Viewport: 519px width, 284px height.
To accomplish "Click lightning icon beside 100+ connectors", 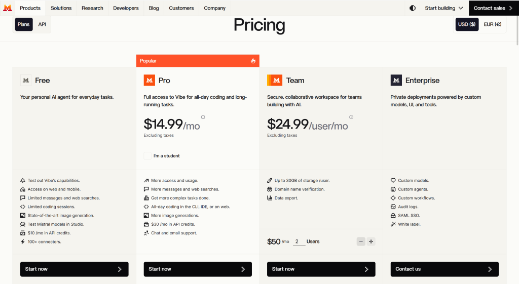I will click(22, 241).
